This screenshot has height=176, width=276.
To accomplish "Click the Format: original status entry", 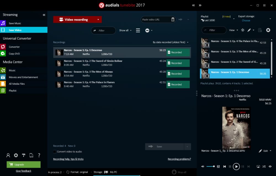I will click(x=77, y=172).
